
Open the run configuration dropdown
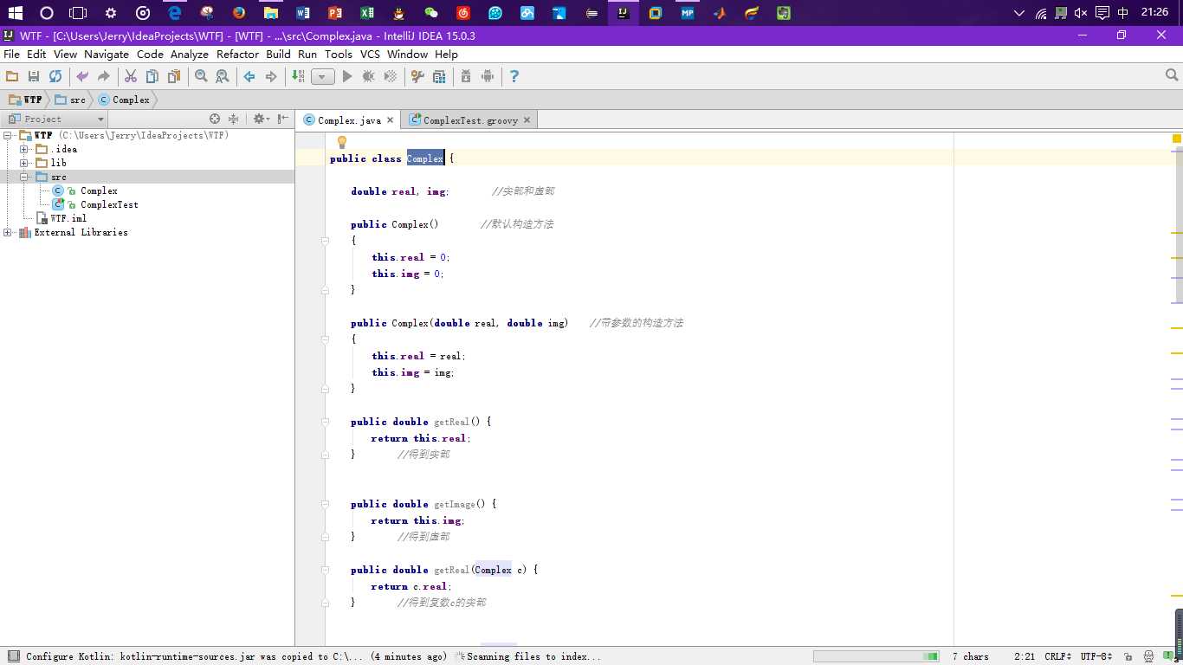(x=323, y=76)
